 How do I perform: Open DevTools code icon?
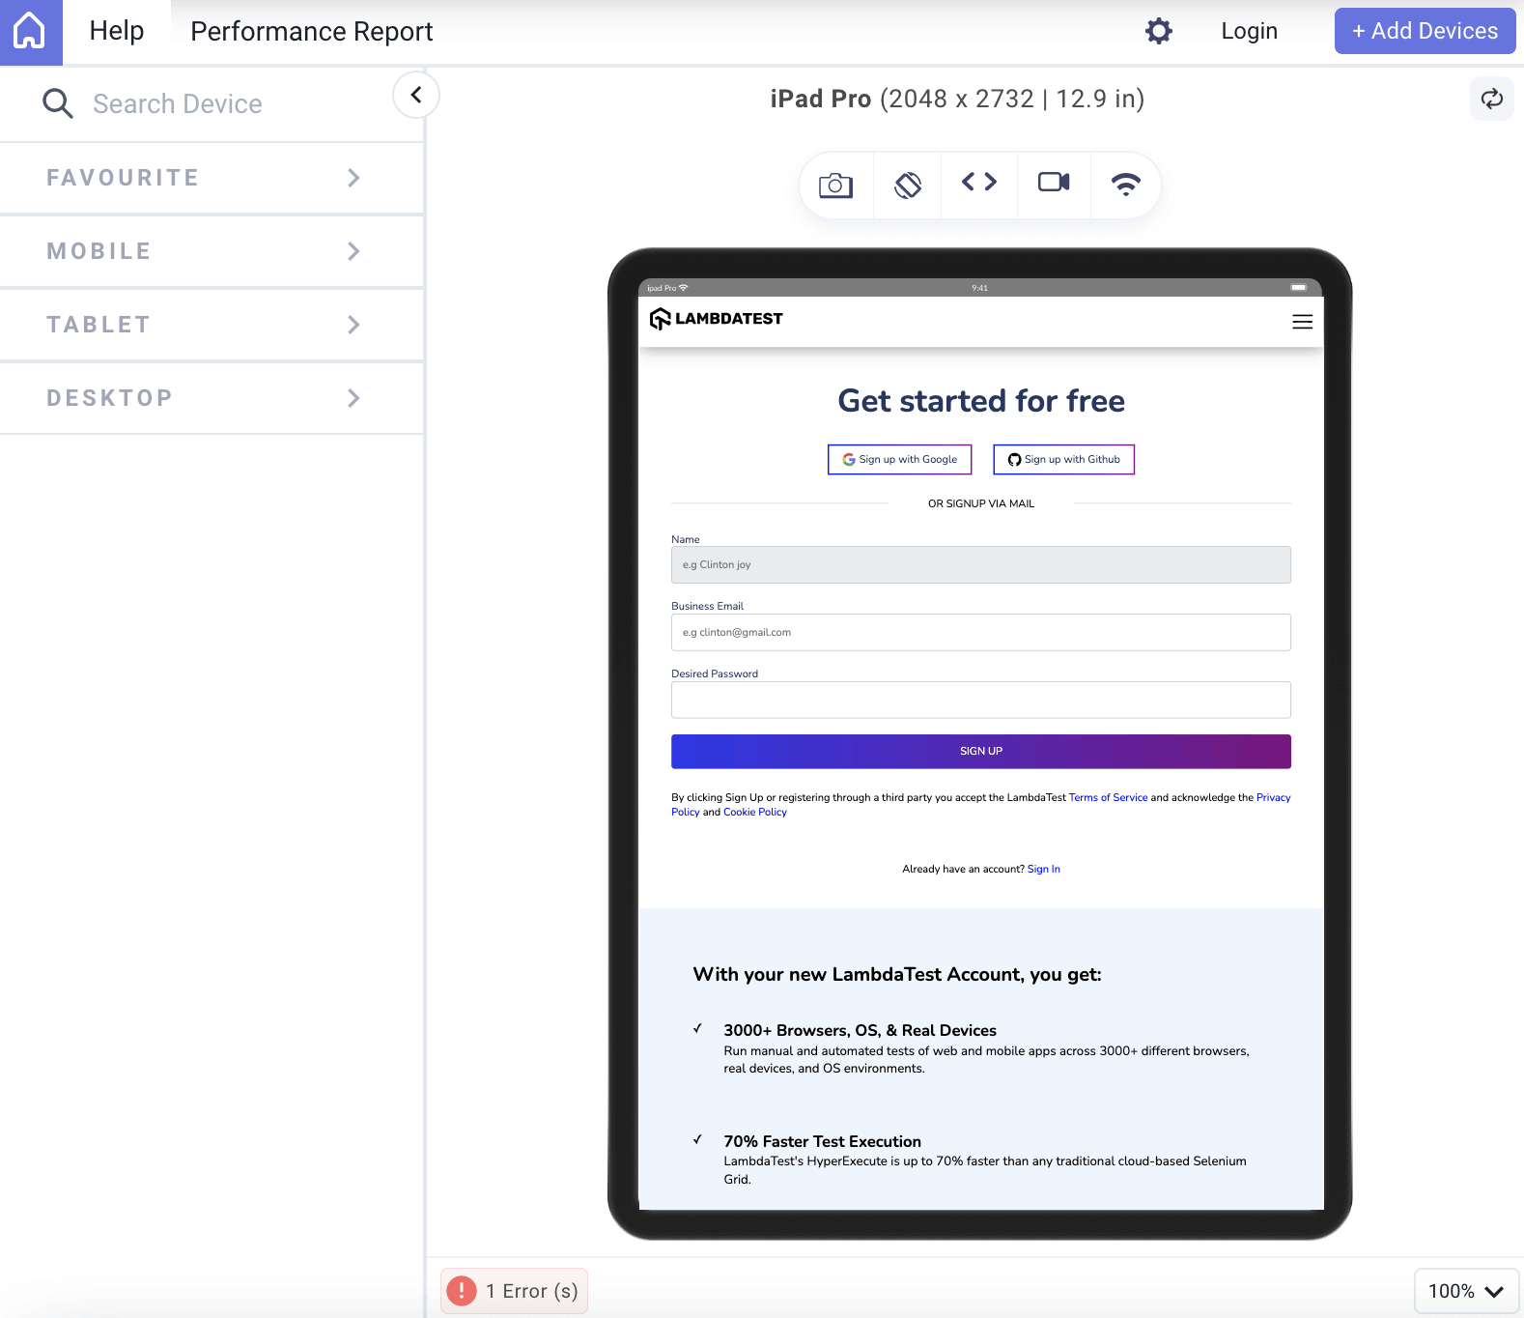tap(979, 182)
